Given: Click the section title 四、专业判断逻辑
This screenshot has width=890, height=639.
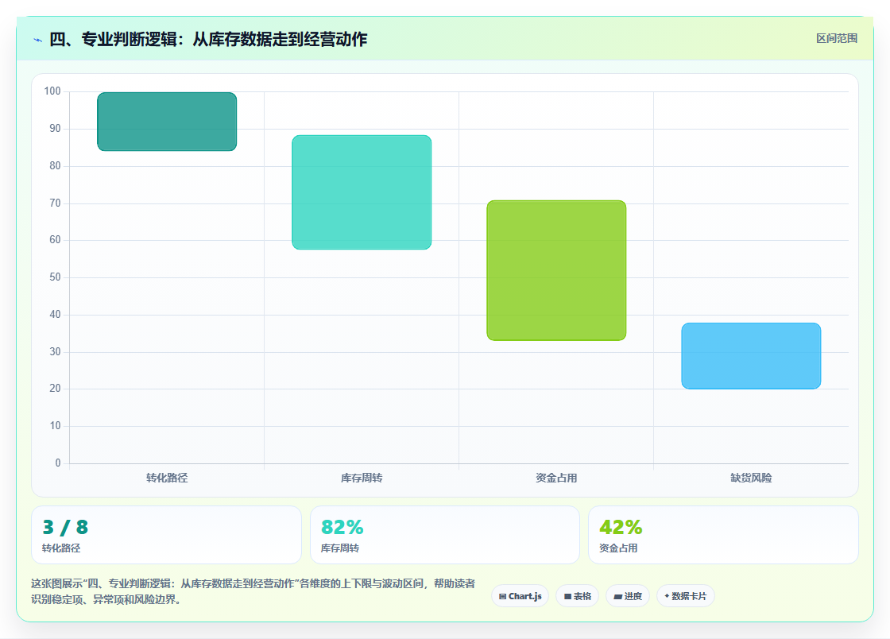Looking at the screenshot, I should (x=208, y=39).
